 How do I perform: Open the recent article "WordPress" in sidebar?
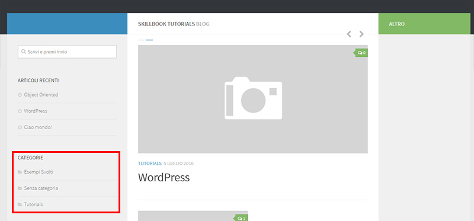coord(36,111)
